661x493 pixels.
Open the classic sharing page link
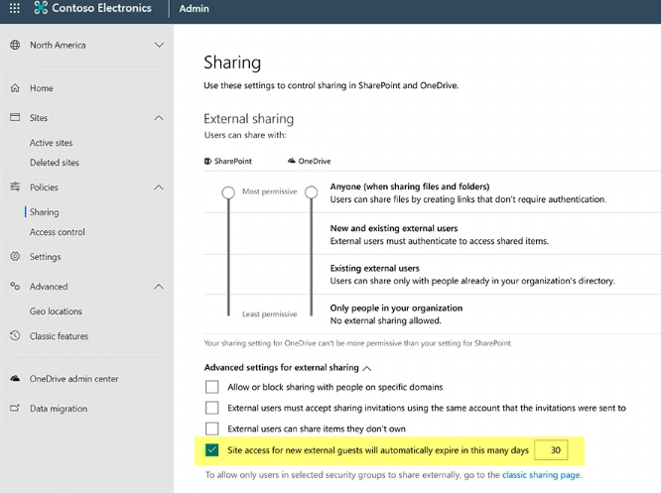click(x=540, y=476)
